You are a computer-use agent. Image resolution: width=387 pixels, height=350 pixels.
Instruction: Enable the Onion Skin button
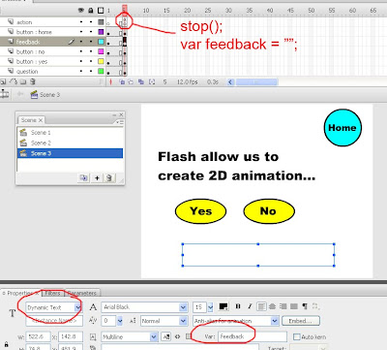(122, 82)
